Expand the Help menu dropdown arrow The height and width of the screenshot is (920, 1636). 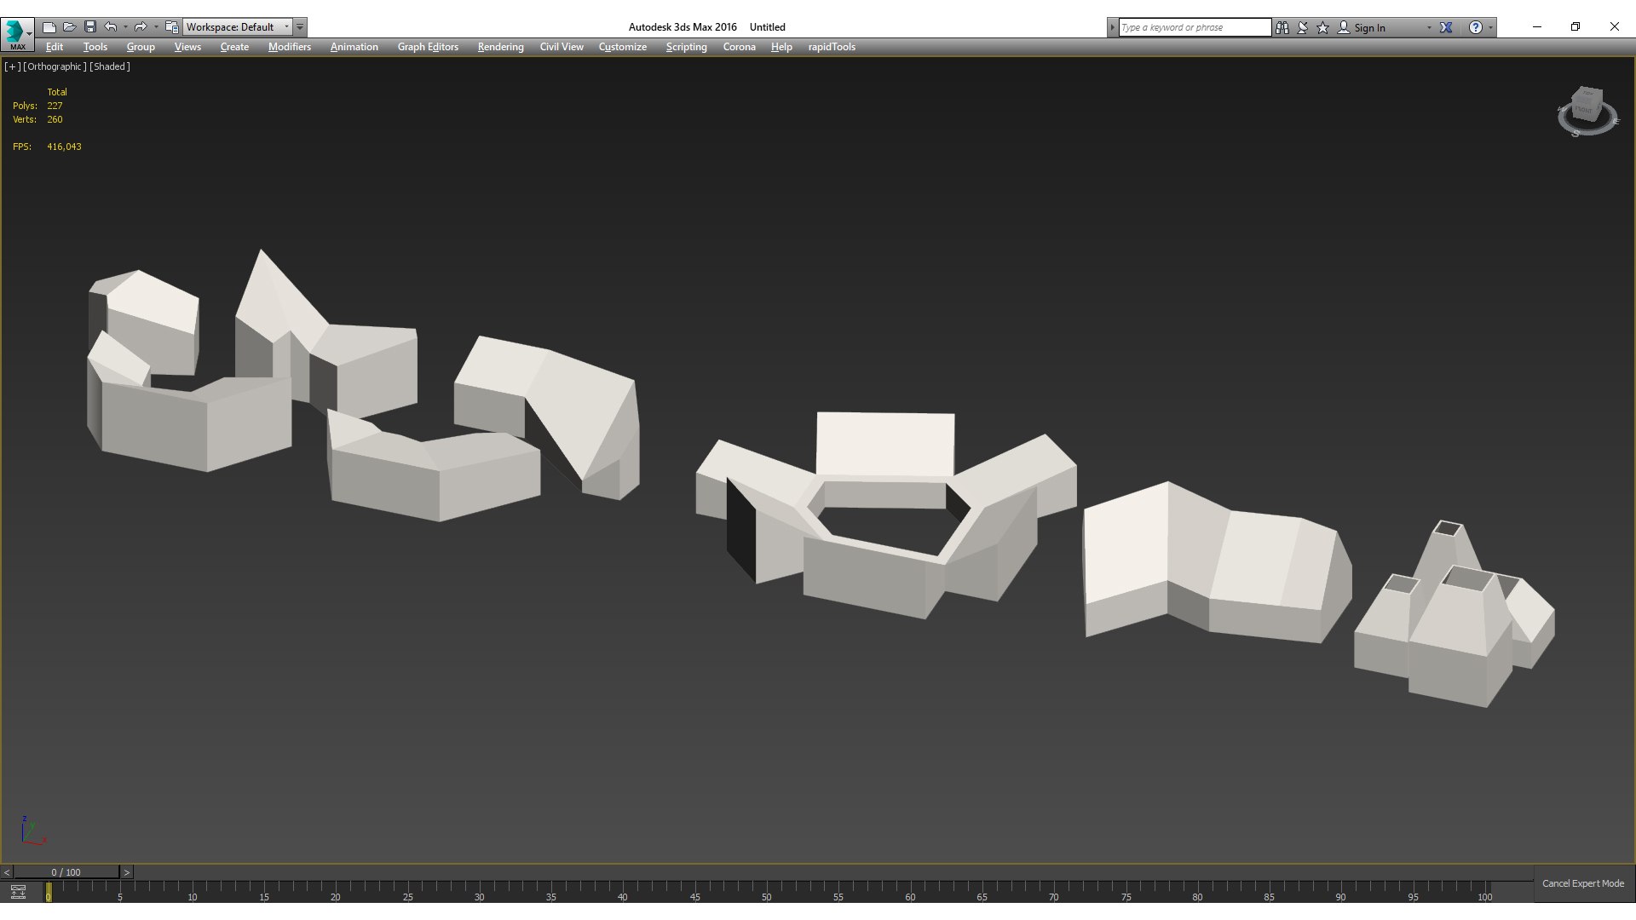pyautogui.click(x=1490, y=28)
